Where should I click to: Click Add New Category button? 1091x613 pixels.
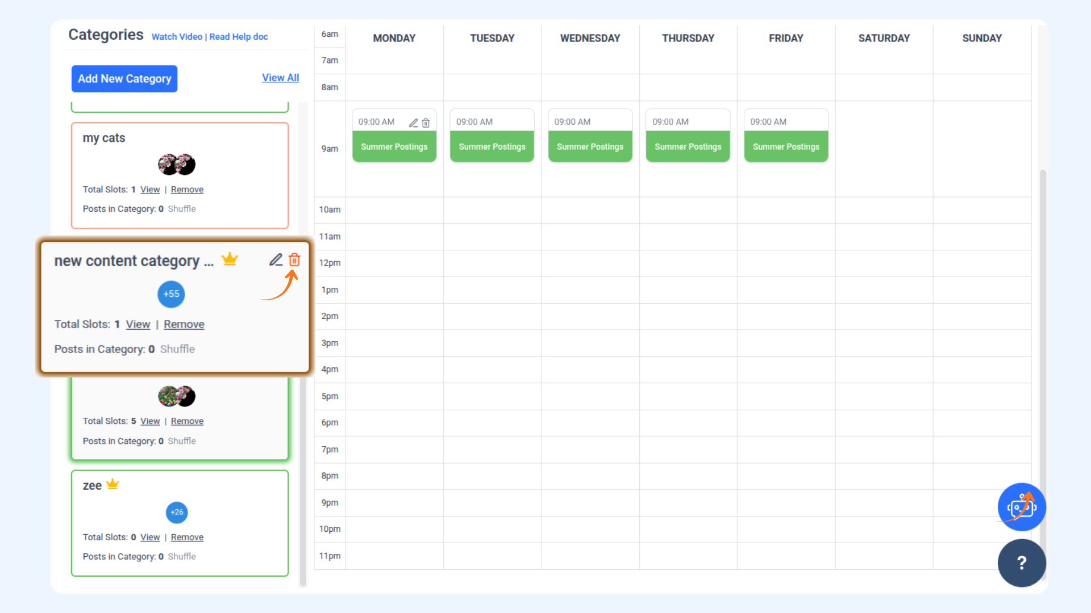click(x=124, y=79)
